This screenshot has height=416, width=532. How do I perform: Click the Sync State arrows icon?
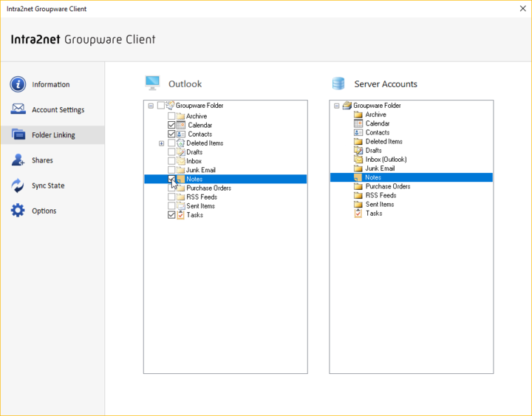[18, 185]
